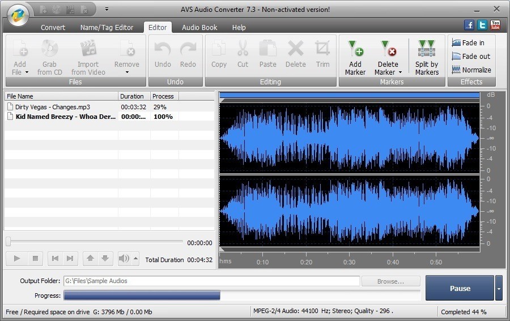Apply the Normalize effect
510x321 pixels.
click(471, 70)
